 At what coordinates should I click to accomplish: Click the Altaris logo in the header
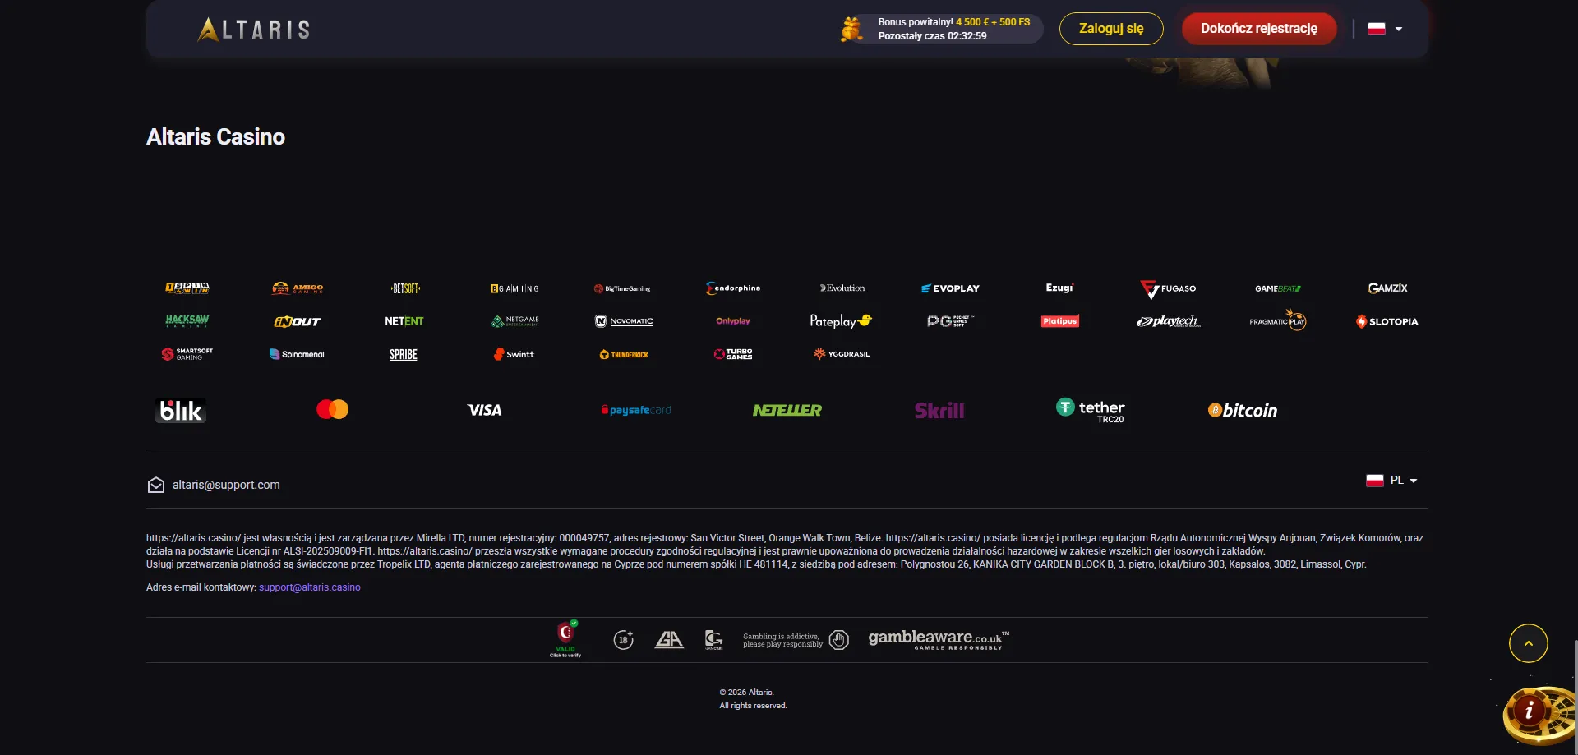click(254, 30)
